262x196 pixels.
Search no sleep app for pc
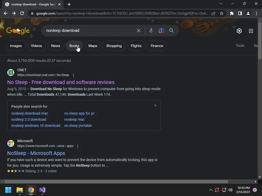pos(79,113)
